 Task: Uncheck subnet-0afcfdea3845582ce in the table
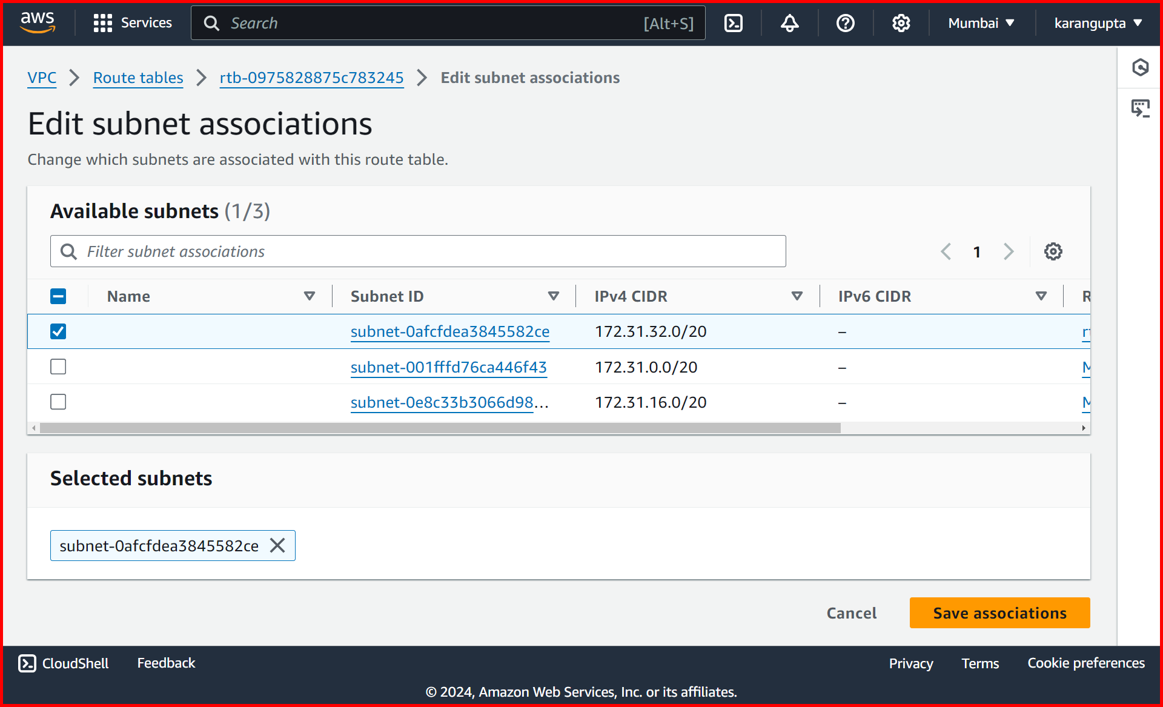coord(58,331)
